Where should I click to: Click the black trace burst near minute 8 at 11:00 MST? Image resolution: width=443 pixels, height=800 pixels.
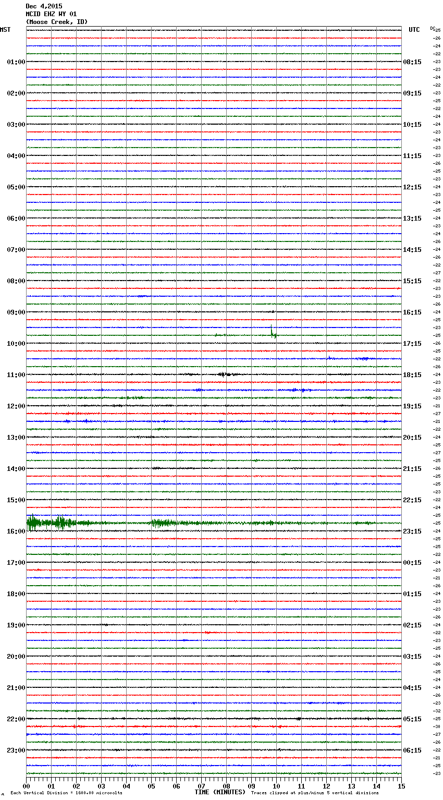(x=227, y=374)
